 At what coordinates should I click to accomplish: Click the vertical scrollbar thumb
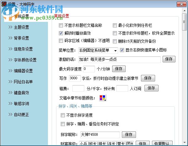185,22
